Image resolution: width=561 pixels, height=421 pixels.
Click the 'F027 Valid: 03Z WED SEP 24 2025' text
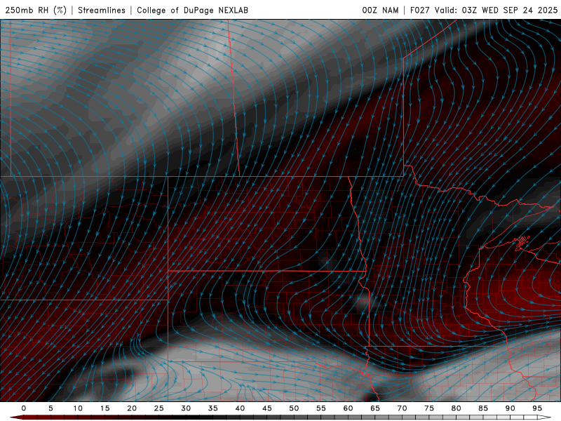click(484, 10)
